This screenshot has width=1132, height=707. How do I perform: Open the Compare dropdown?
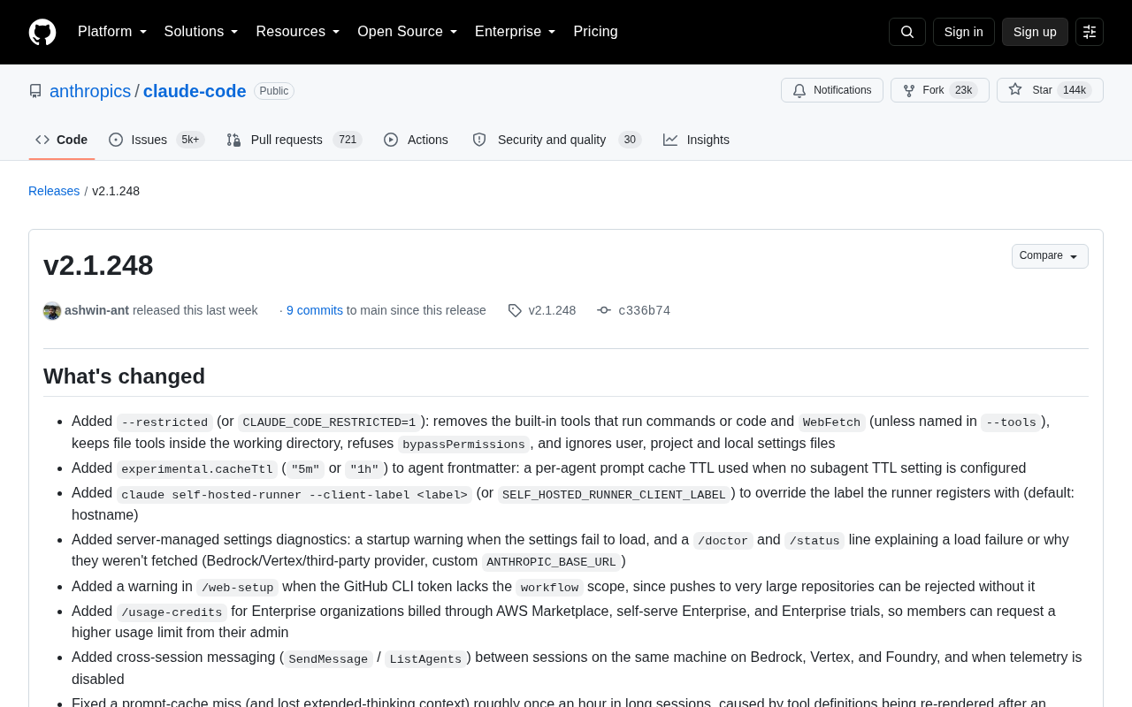(1050, 256)
